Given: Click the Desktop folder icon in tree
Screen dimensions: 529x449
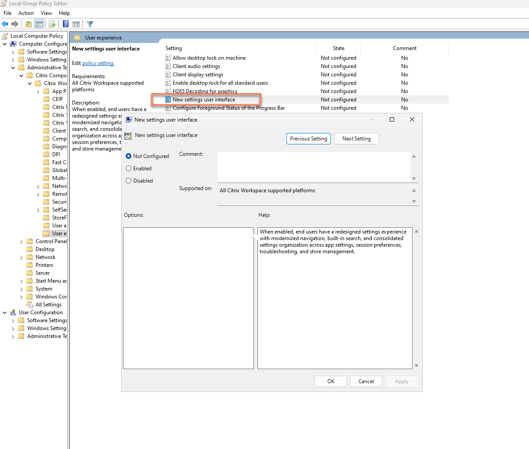Looking at the screenshot, I should (x=29, y=249).
